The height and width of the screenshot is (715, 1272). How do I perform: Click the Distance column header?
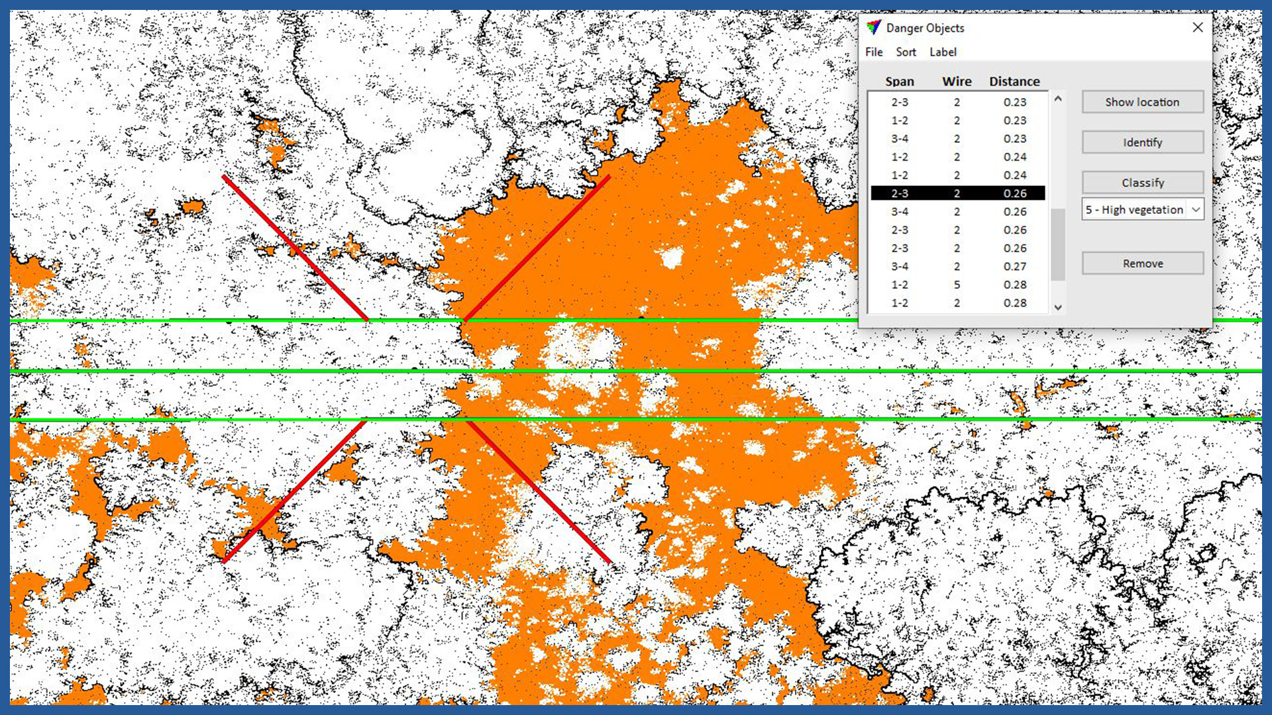1014,81
